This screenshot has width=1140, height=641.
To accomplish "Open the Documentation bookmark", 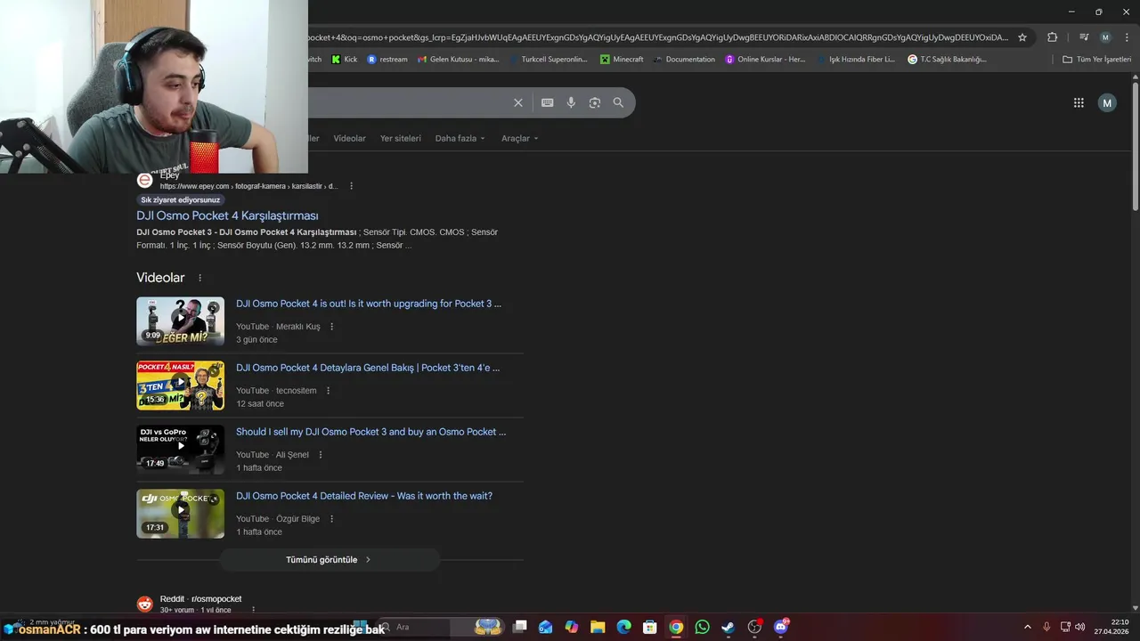I will [x=684, y=60].
